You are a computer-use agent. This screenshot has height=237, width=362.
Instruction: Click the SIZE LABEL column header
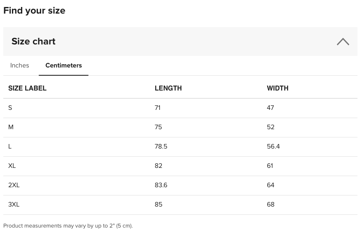27,88
